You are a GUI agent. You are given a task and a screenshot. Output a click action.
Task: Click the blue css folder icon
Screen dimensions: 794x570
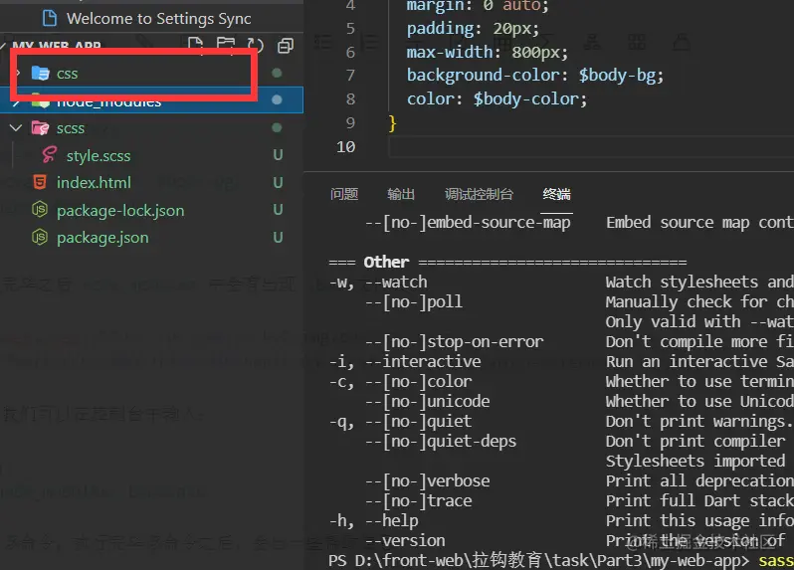40,74
